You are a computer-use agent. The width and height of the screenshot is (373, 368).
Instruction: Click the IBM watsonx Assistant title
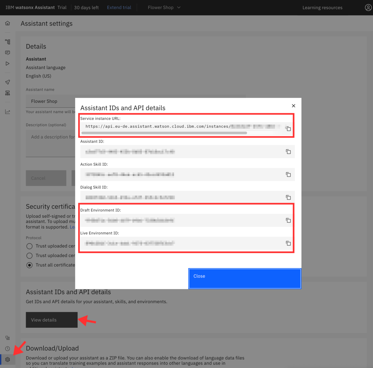30,7
